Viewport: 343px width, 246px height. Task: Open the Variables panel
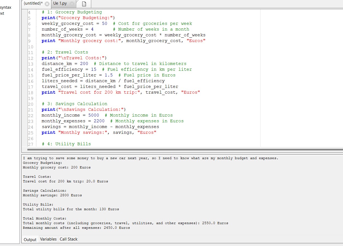48,239
